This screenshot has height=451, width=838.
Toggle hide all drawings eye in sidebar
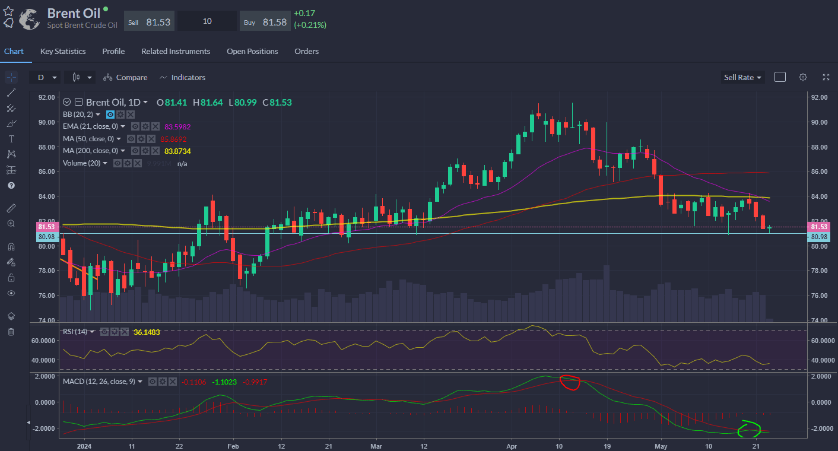tap(11, 293)
